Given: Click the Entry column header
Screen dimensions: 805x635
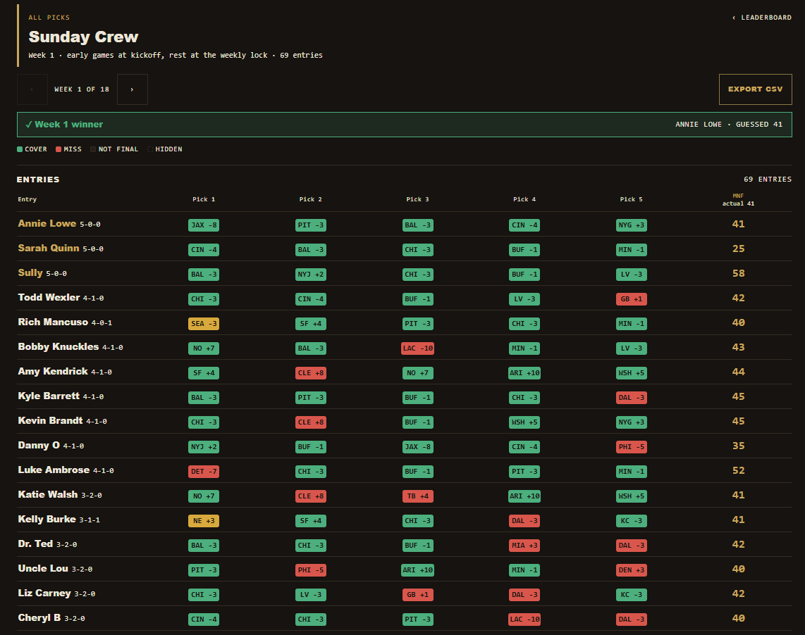Looking at the screenshot, I should click(x=27, y=199).
